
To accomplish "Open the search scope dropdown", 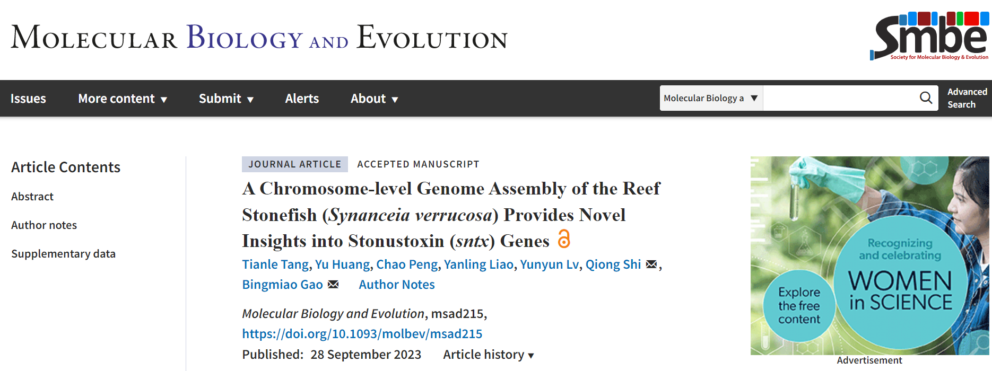I will tap(711, 98).
